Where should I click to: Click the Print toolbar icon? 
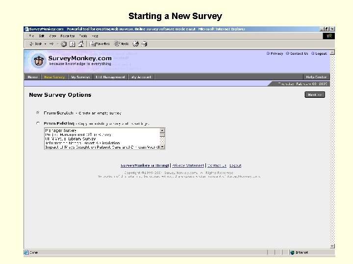click(x=144, y=44)
